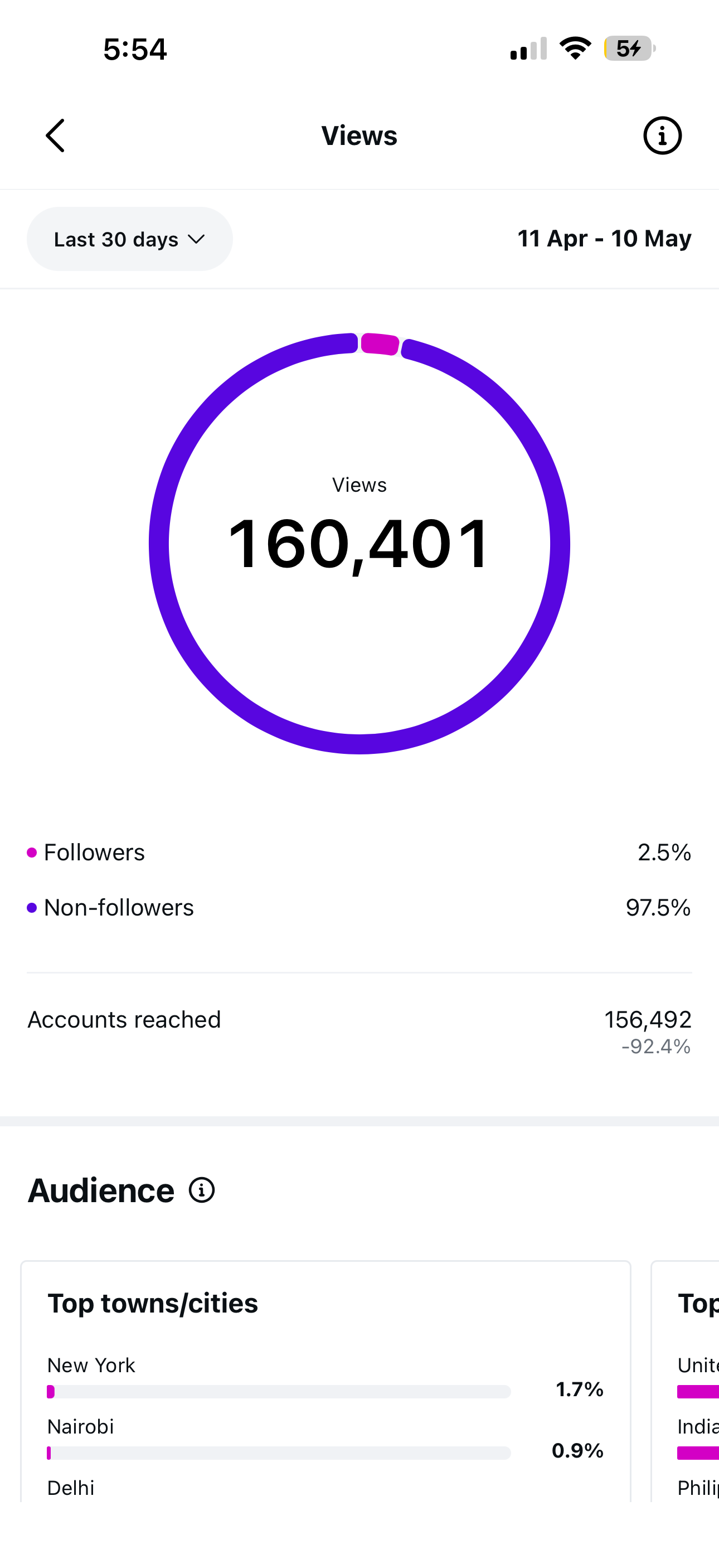Tap the cellular signal bars icon
Viewport: 719px width, 1559px height.
pos(528,49)
